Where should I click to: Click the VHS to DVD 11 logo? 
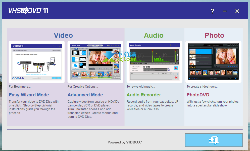point(28,11)
